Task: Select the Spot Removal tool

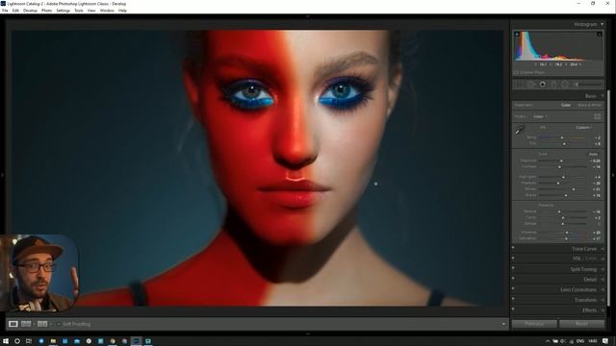Action: pos(531,84)
